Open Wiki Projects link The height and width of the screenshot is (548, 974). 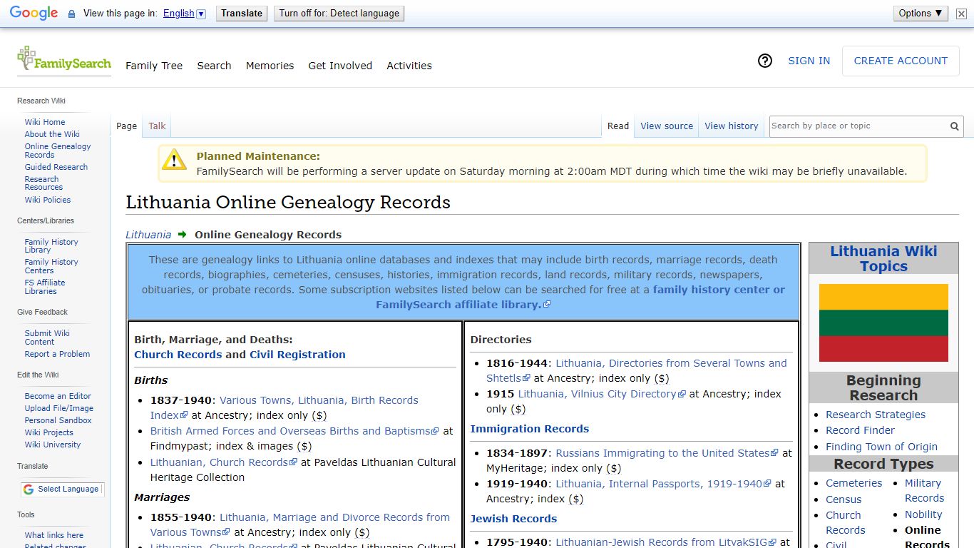pyautogui.click(x=49, y=432)
